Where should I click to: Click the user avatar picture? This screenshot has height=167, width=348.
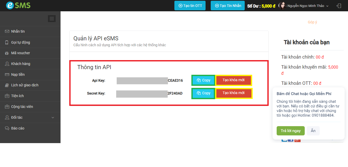(x=282, y=6)
